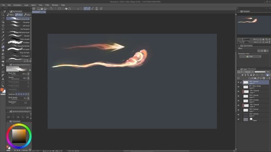Hide Layer 5 via eye icon
The image size is (271, 152).
pos(238,96)
